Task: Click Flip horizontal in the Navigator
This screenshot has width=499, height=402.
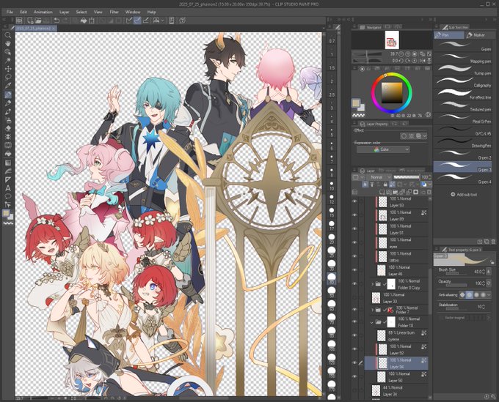Action: (423, 60)
